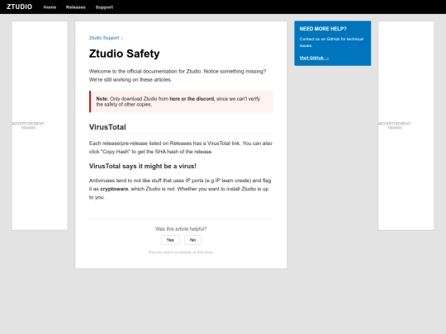Click the 'Contact us on GitHub' description text
The width and height of the screenshot is (446, 334).
(331, 42)
